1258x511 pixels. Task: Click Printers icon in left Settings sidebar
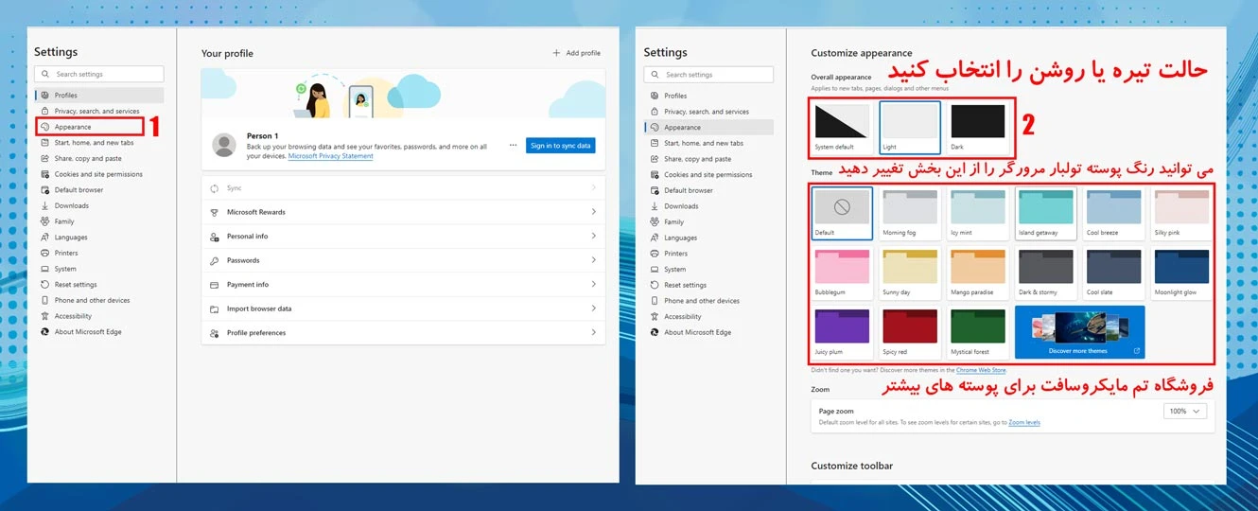[x=44, y=253]
